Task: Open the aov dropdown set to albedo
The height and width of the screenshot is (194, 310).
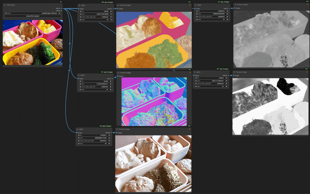Action: (95, 11)
